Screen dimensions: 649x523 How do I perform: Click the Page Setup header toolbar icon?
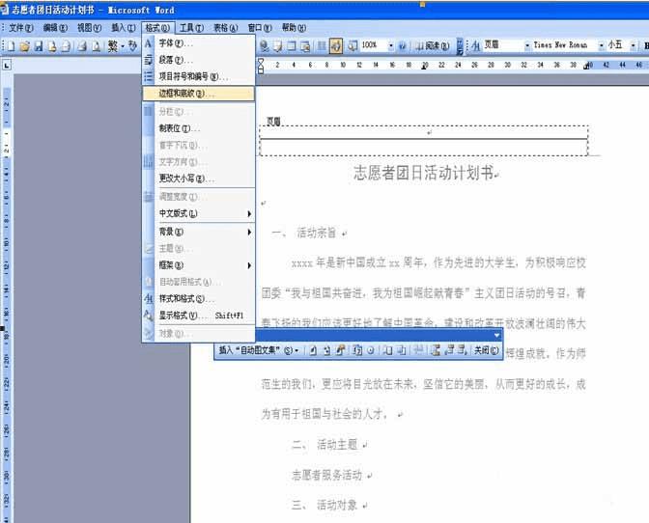pyautogui.click(x=388, y=350)
